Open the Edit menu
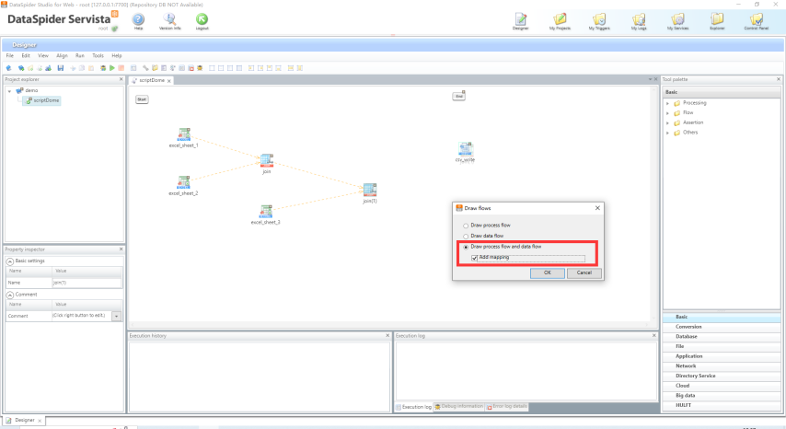The width and height of the screenshot is (786, 429). [26, 55]
